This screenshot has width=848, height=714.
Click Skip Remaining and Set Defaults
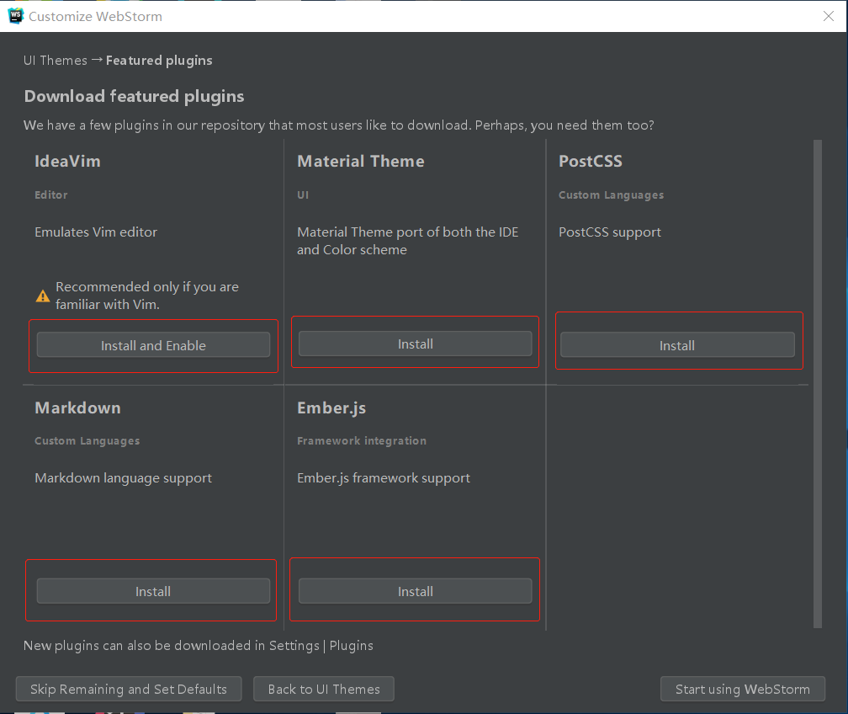(128, 688)
